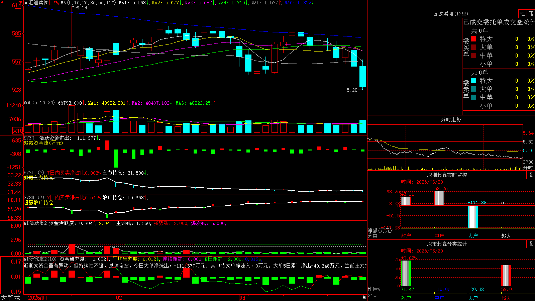Click the 超赢散户持仓 label
This screenshot has height=301, width=535.
pyautogui.click(x=38, y=203)
